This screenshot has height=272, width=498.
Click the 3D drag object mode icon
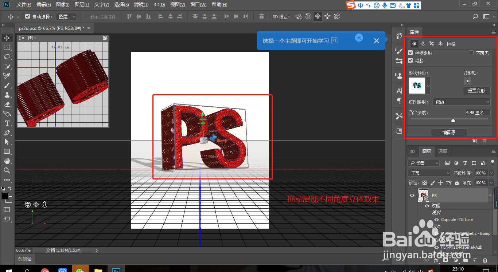click(318, 16)
